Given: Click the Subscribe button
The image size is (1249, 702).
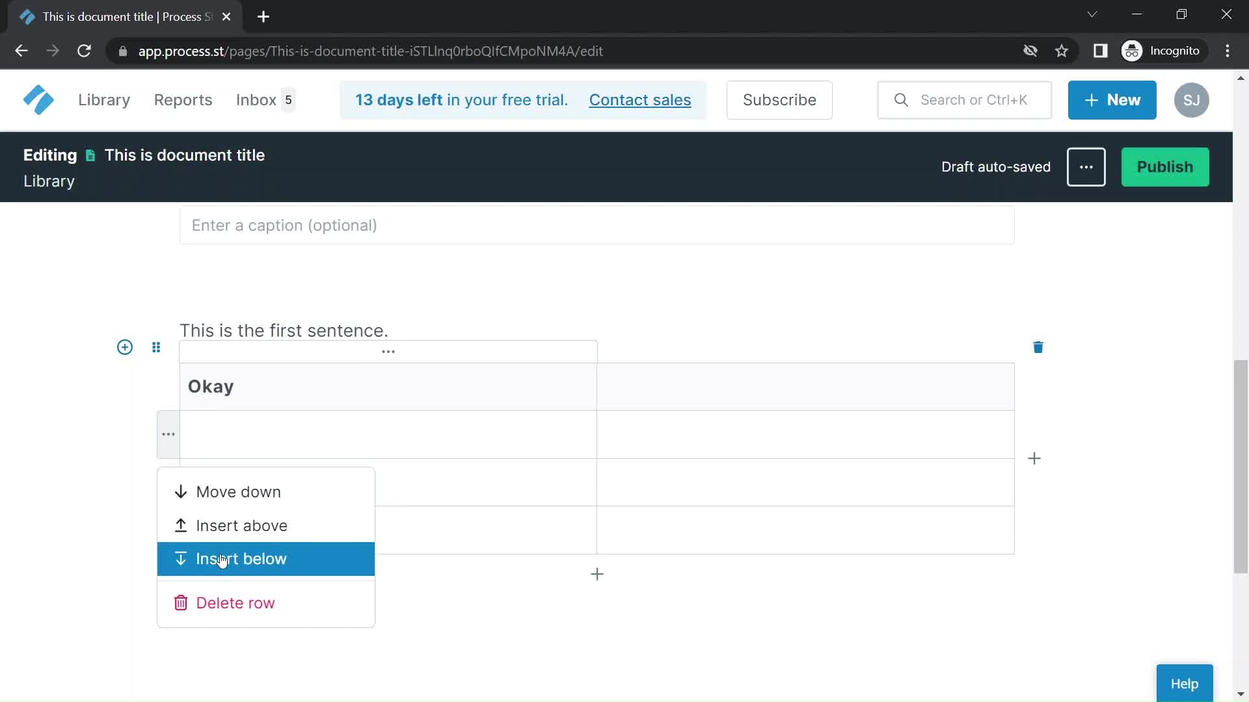Looking at the screenshot, I should pyautogui.click(x=780, y=99).
